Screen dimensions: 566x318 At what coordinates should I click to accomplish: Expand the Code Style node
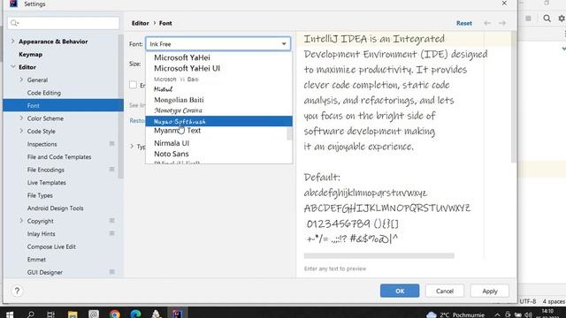click(21, 132)
